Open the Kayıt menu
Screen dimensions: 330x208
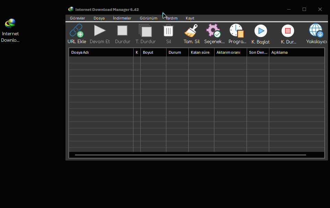point(190,18)
